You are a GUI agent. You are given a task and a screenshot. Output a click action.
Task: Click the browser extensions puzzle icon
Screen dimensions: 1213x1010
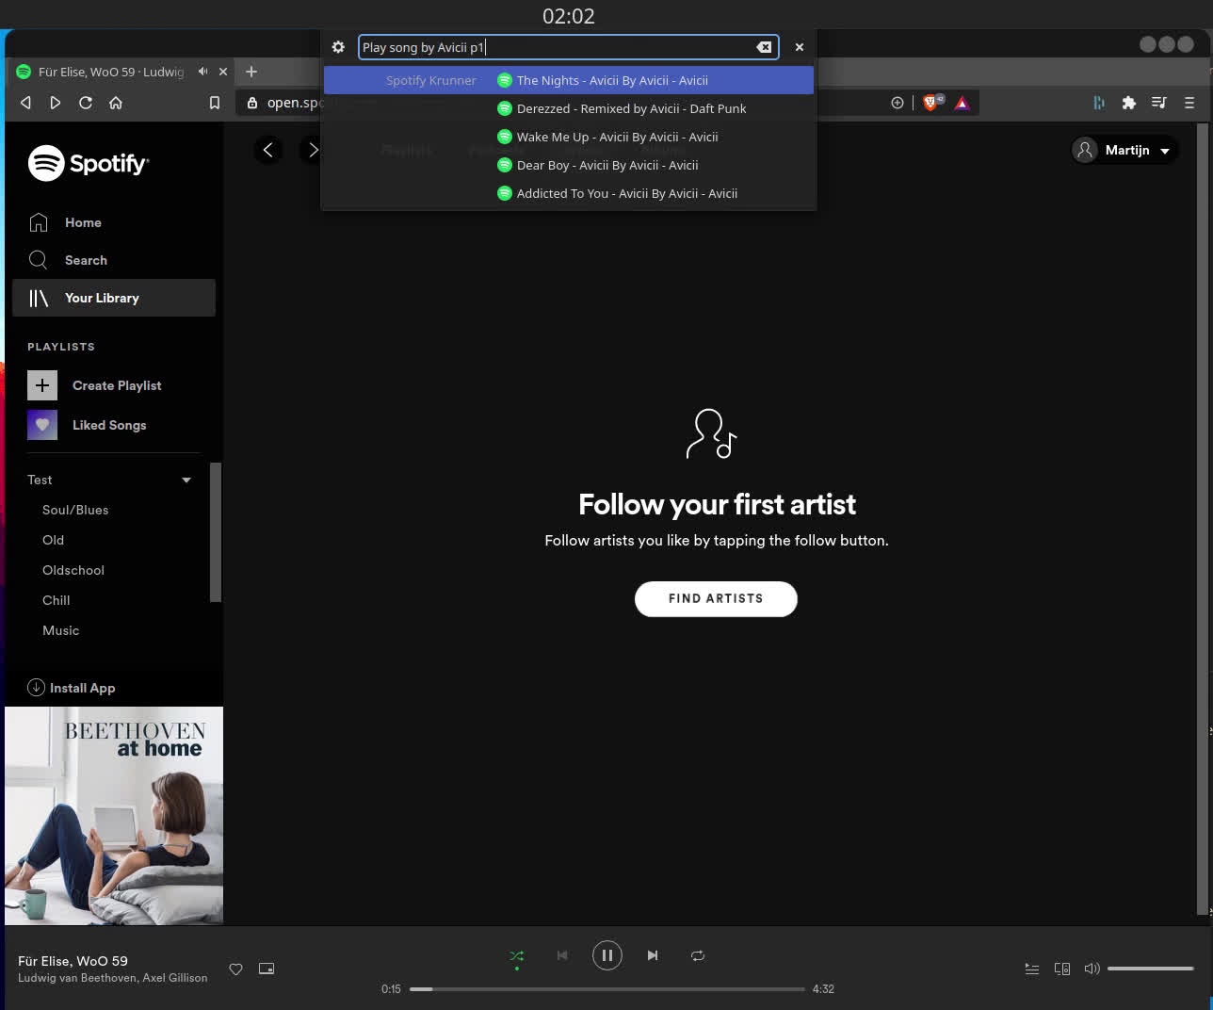click(x=1128, y=103)
